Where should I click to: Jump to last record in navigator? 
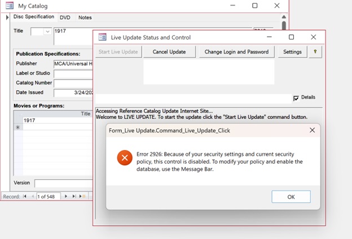74,196
